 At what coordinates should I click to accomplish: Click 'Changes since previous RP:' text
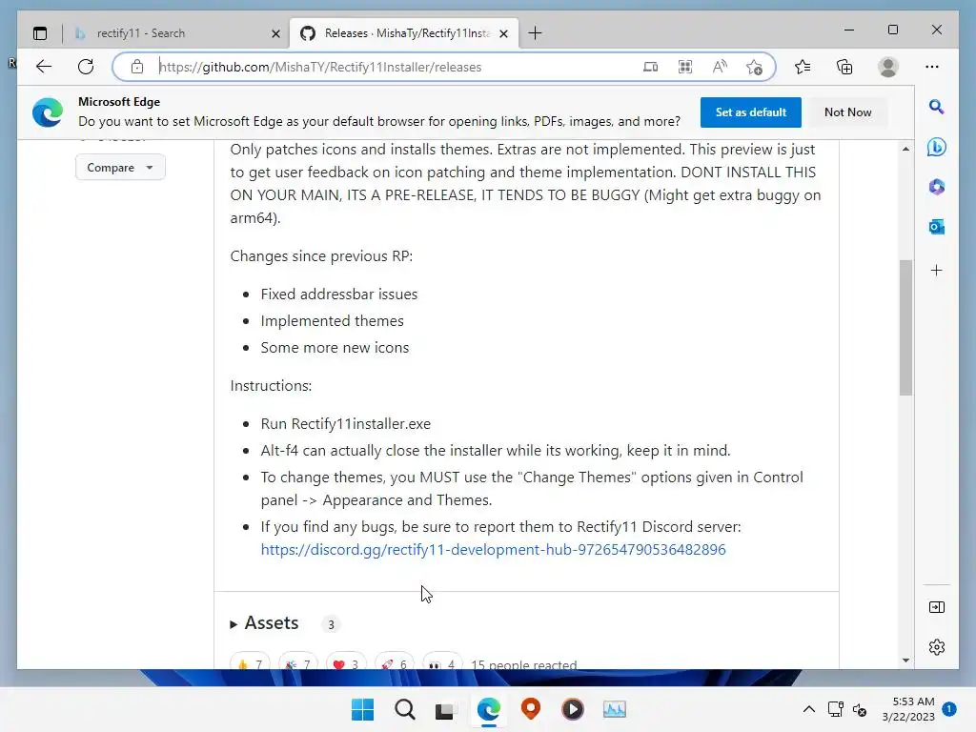321,256
